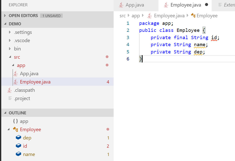Switch to the App.java tab
This screenshot has height=161, width=235.
pyautogui.click(x=135, y=5)
